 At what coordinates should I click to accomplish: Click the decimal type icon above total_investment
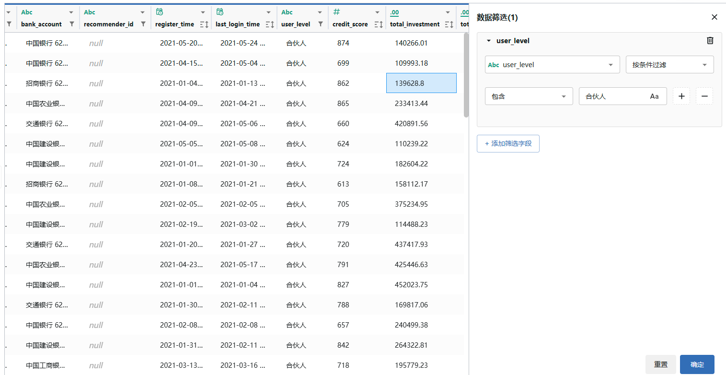coord(394,12)
